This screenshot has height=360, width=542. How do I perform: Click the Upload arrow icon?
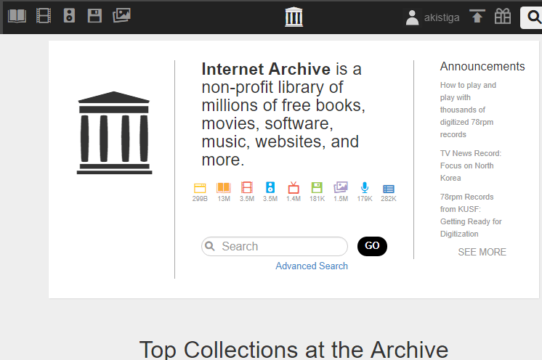[x=477, y=16]
